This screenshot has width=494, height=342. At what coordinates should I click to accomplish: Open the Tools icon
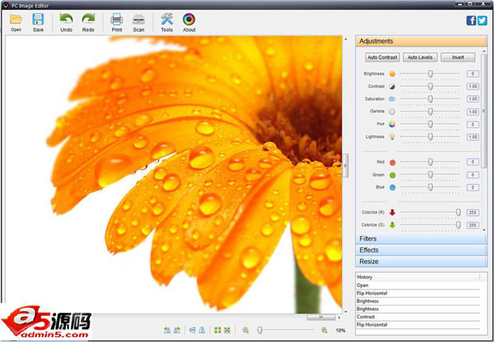[166, 19]
